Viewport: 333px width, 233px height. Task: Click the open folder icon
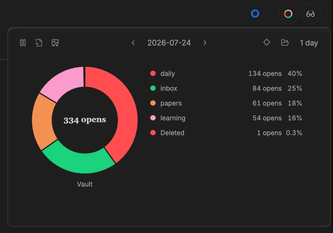(285, 43)
